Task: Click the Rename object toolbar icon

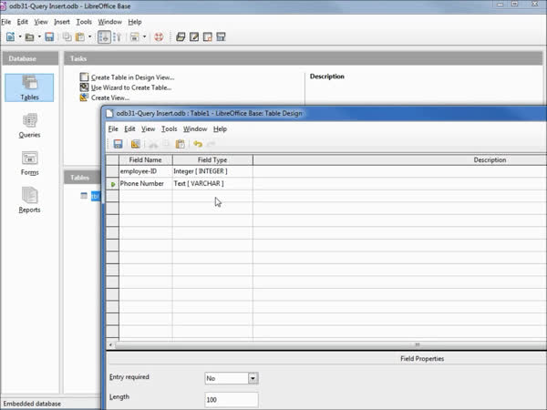Action: 221,36
